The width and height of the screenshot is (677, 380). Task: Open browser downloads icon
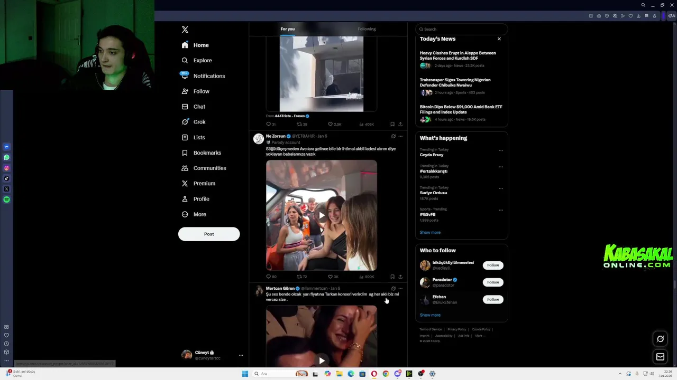click(638, 16)
